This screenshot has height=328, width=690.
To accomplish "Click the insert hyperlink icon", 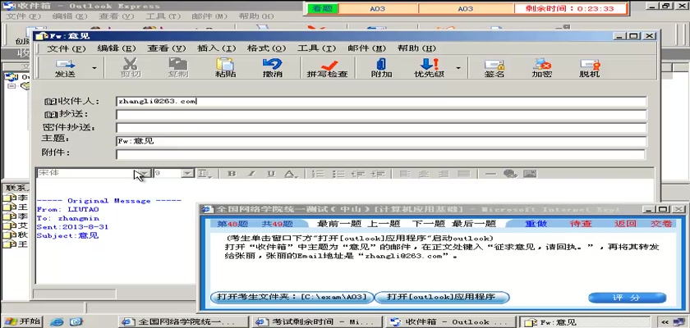I will pyautogui.click(x=510, y=174).
